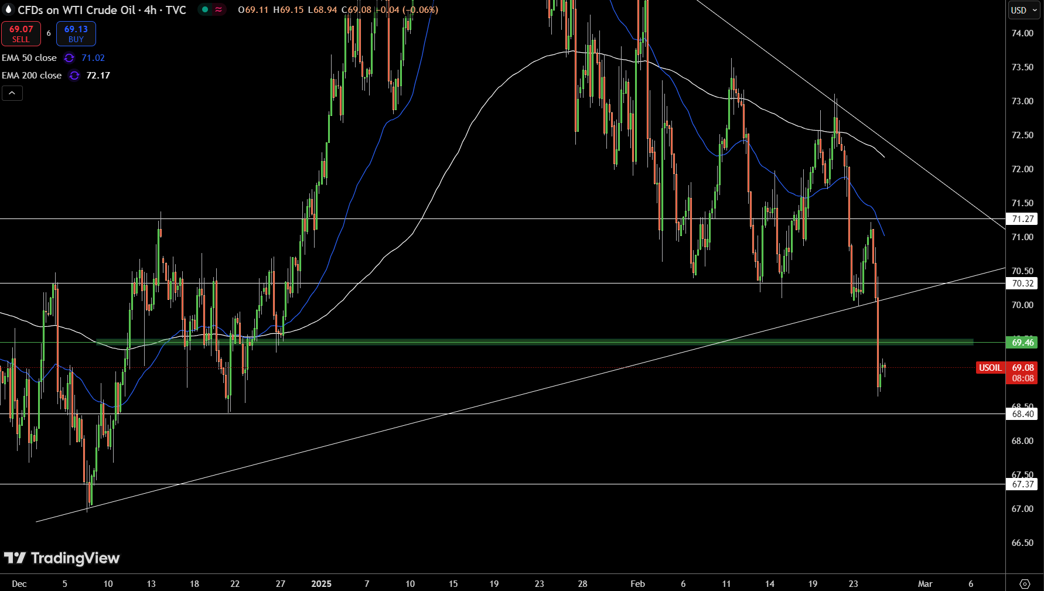The height and width of the screenshot is (591, 1044).
Task: Click the countdown timer 08:08 label
Action: [1022, 378]
